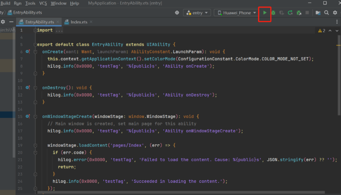Open project panel gear options icon
This screenshot has width=341, height=195.
pos(3,22)
